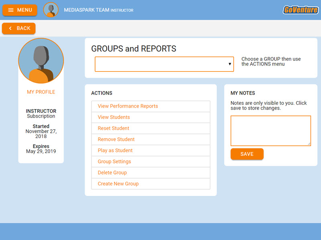Select the Delete Group action
The height and width of the screenshot is (240, 321).
point(151,173)
